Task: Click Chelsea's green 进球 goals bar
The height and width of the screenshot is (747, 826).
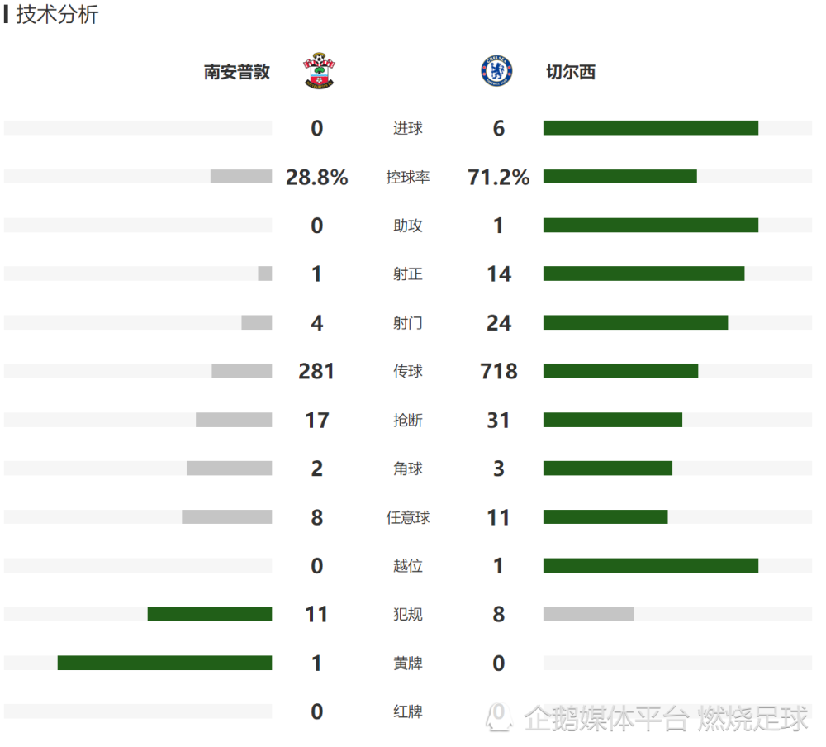Action: [x=650, y=128]
